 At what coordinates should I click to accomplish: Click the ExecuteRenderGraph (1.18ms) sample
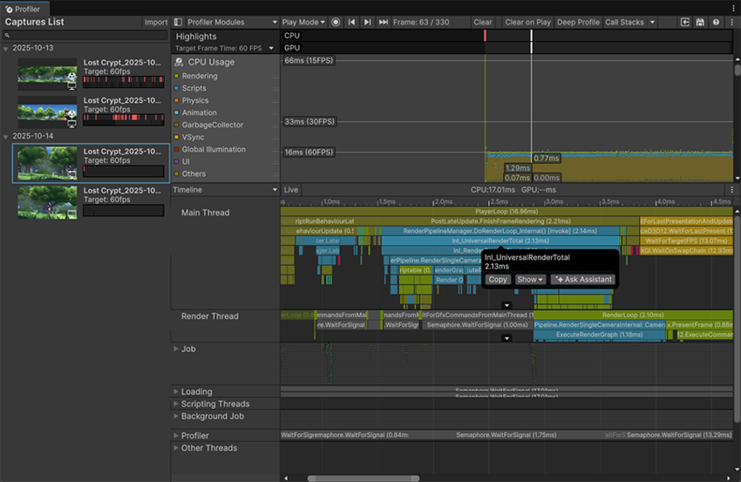(x=599, y=335)
